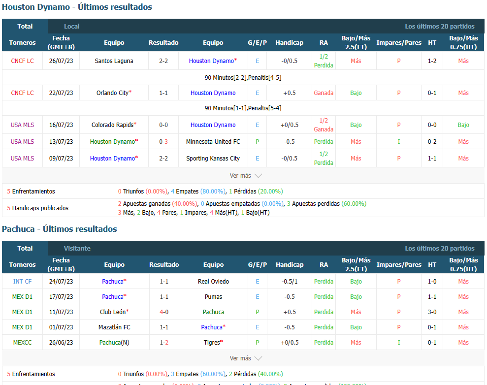Click the -0.5/1 handicap value
Viewport: 487px width, 385px height.
pos(290,281)
